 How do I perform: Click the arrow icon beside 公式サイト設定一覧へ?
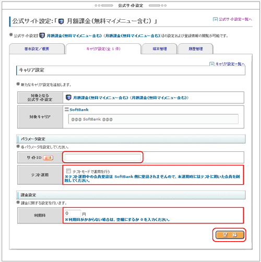click(x=215, y=19)
